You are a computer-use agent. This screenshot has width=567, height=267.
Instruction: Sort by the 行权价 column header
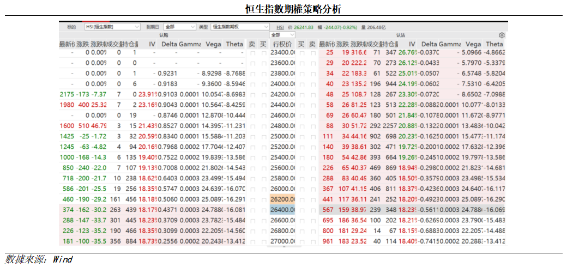[282, 44]
